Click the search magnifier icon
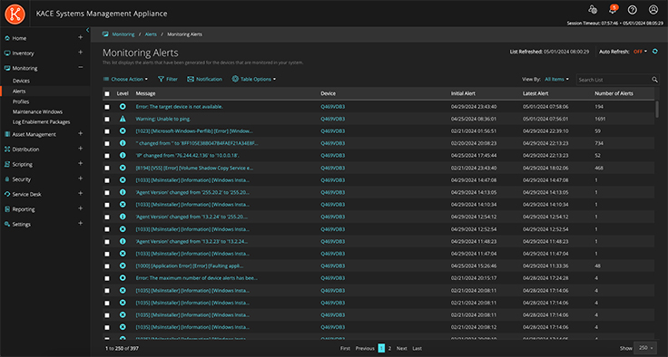 pyautogui.click(x=654, y=80)
